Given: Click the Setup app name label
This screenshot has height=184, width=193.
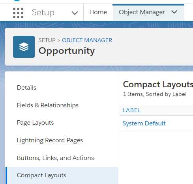Looking at the screenshot, I should (x=43, y=13).
